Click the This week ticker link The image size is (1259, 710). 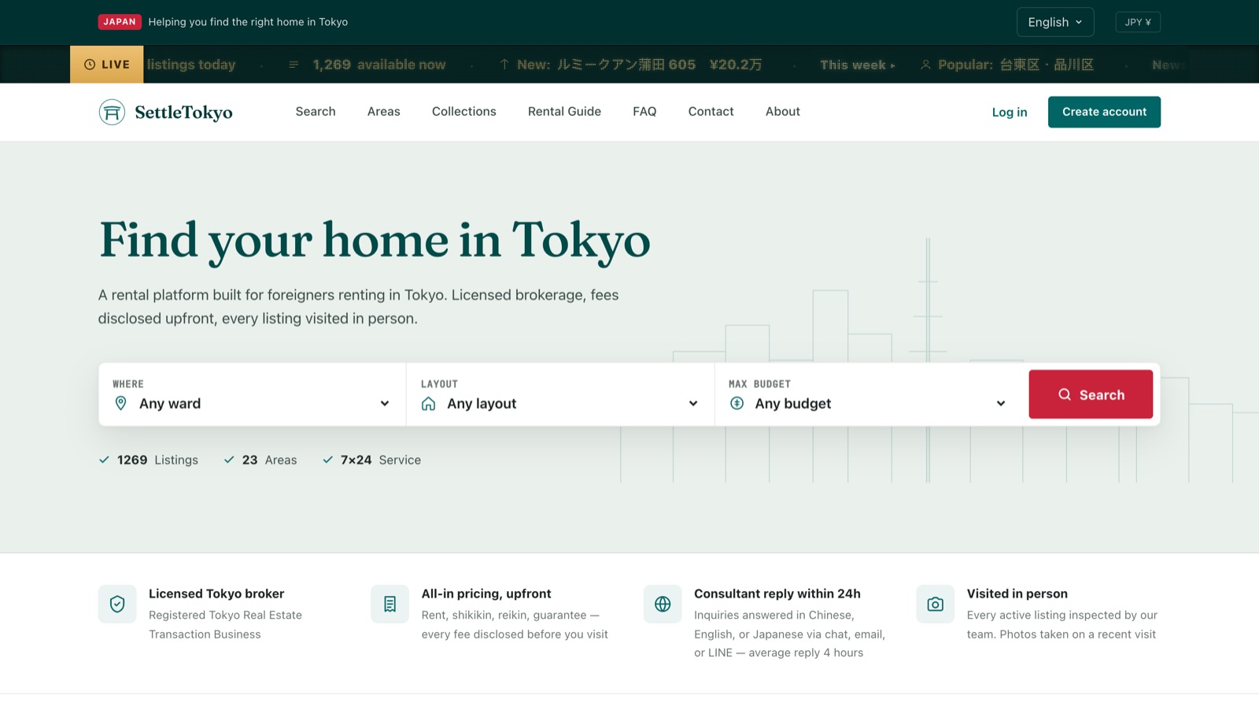[x=858, y=65]
